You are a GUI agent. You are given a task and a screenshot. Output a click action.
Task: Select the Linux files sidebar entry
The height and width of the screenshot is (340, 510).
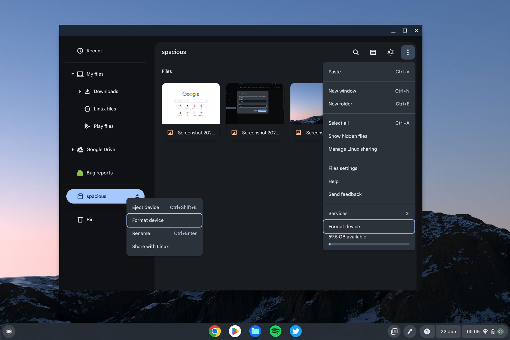point(105,109)
